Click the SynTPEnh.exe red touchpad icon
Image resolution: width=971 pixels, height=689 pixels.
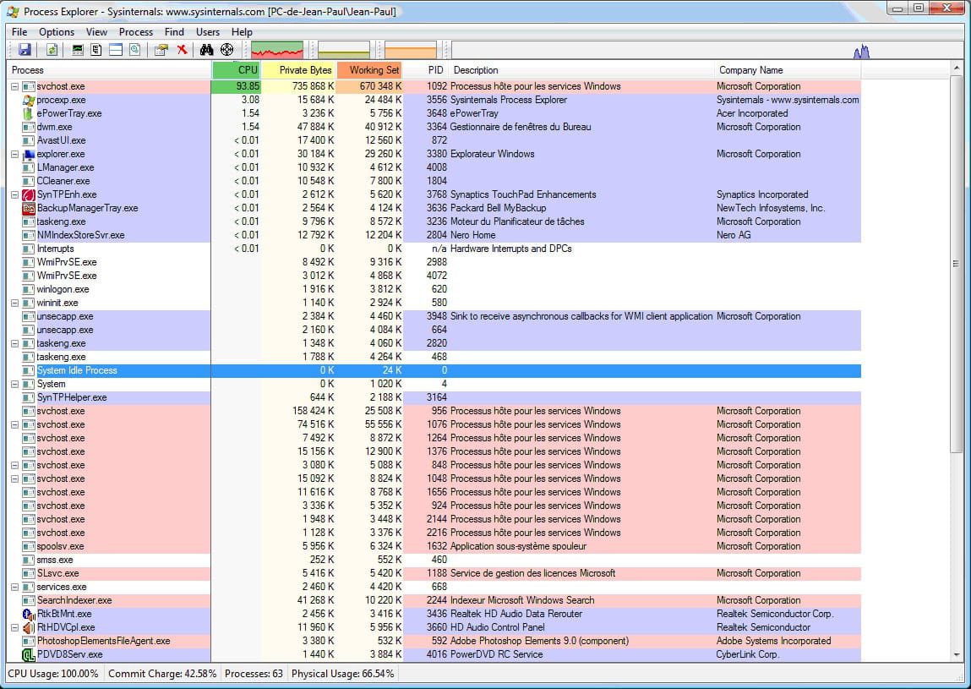click(29, 194)
